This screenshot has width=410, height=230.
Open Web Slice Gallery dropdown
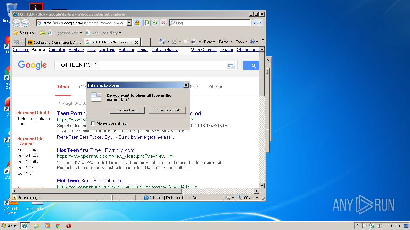click(120, 33)
